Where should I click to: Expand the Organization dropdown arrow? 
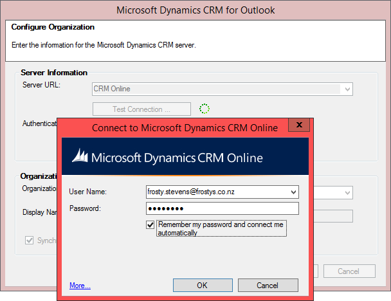point(347,193)
